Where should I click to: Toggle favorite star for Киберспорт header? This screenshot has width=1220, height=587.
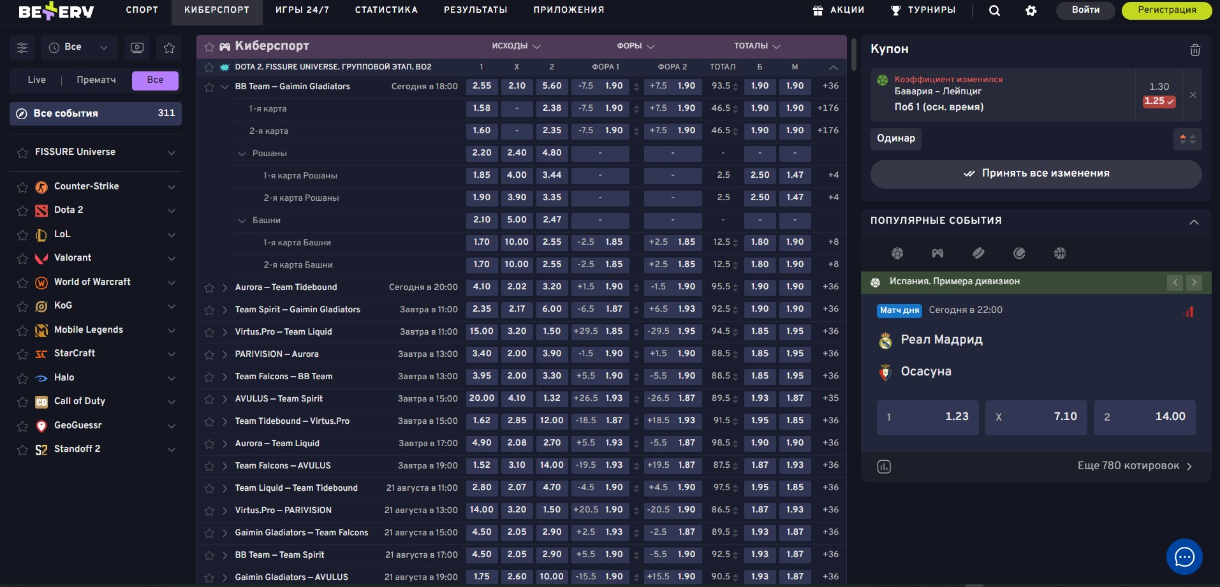(x=209, y=47)
